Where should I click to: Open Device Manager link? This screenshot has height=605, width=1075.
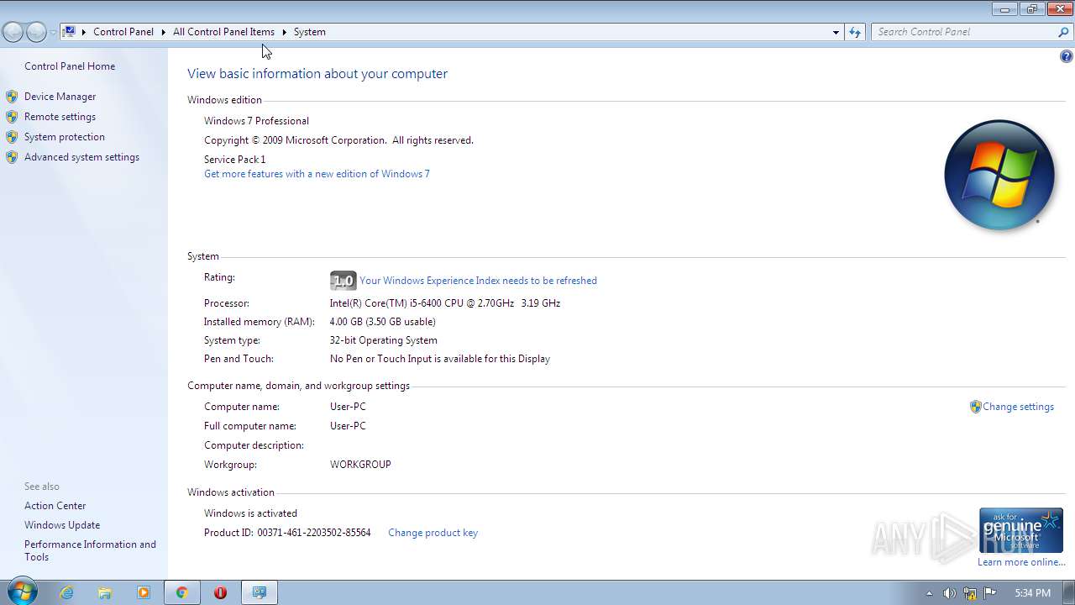60,97
